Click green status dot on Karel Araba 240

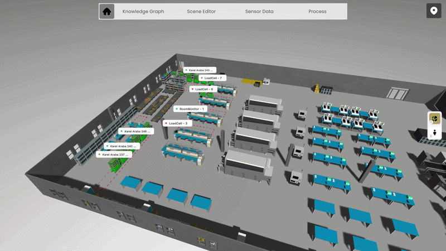107,146
